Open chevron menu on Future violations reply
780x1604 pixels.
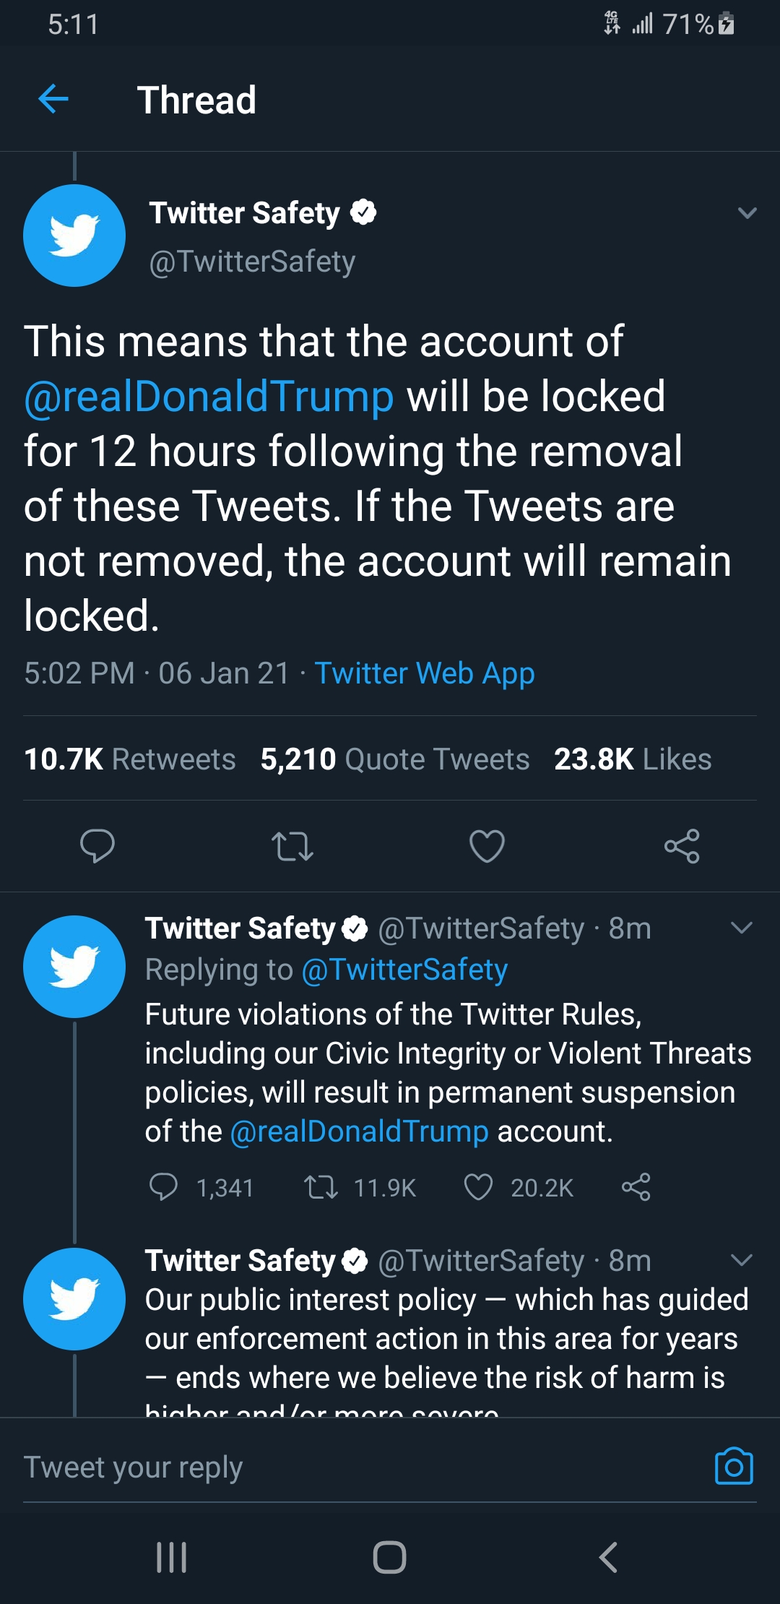tap(742, 928)
